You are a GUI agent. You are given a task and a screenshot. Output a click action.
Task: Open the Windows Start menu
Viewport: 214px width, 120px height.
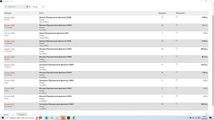tap(2, 118)
